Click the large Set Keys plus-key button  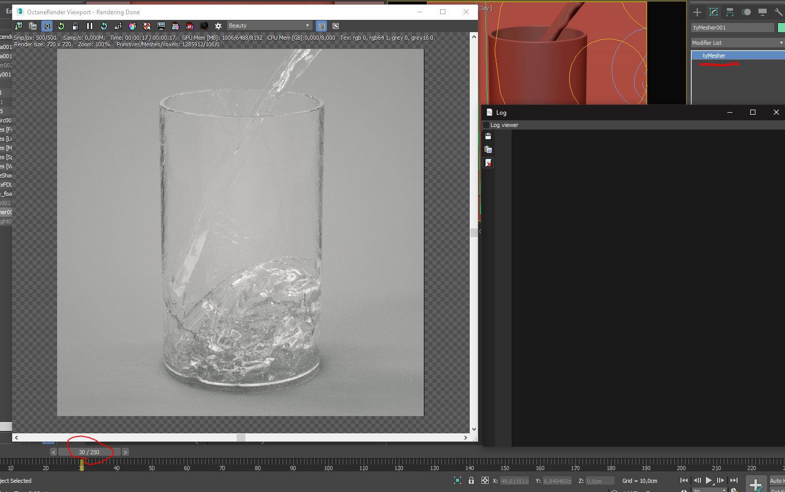(x=755, y=484)
